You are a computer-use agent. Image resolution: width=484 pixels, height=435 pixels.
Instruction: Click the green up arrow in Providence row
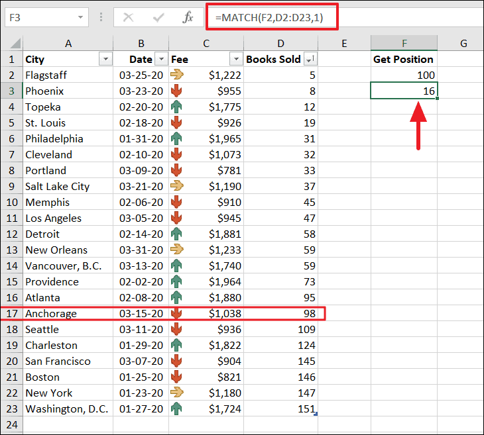[x=176, y=281]
